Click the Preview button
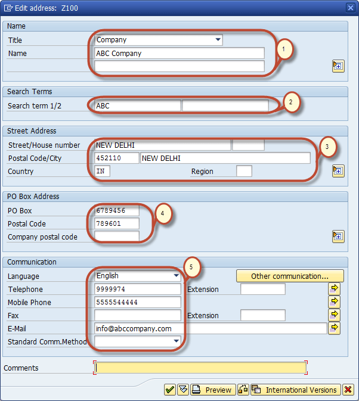The width and height of the screenshot is (359, 401). (x=213, y=390)
